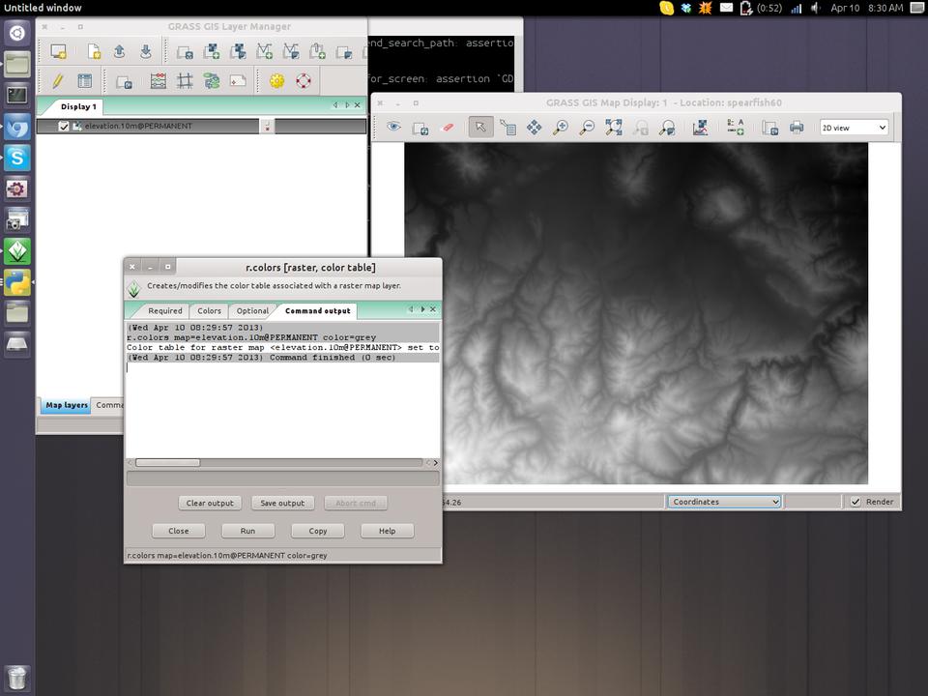Image resolution: width=928 pixels, height=696 pixels.
Task: Open the Required tab
Action: tap(164, 311)
